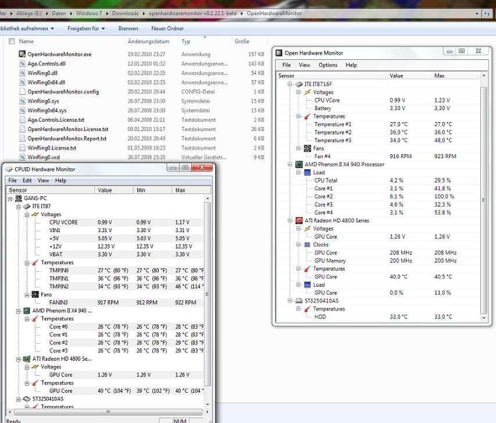Image resolution: width=496 pixels, height=423 pixels.
Task: Click the AMD Phenom II X4 940 Processor icon
Action: (299, 164)
